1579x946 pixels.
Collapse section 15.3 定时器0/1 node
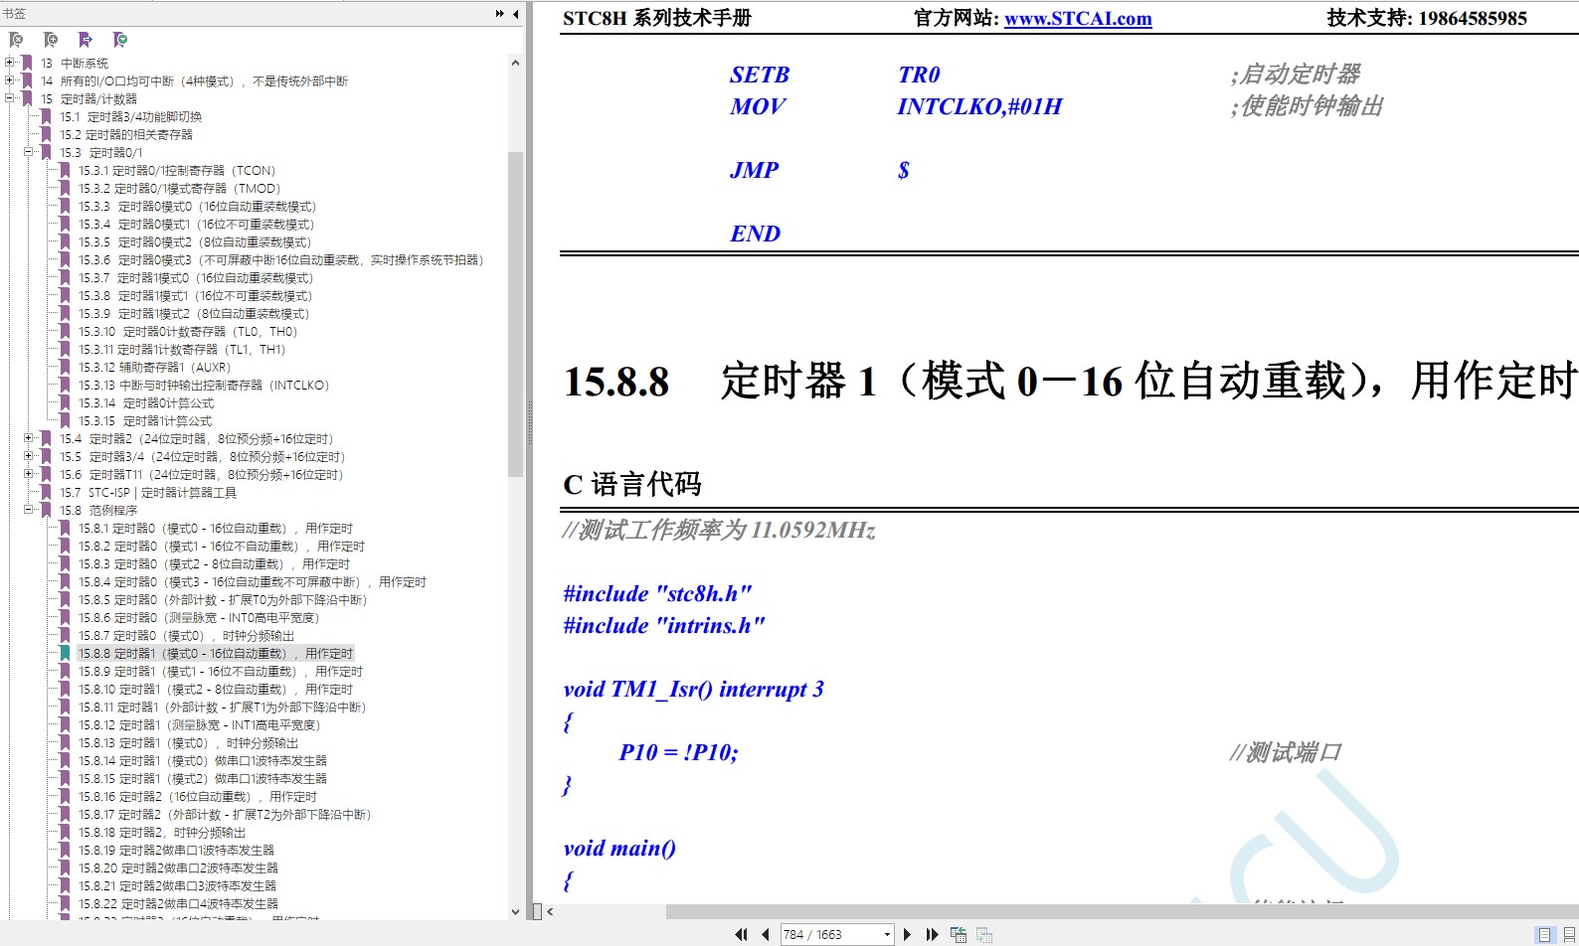[x=29, y=152]
